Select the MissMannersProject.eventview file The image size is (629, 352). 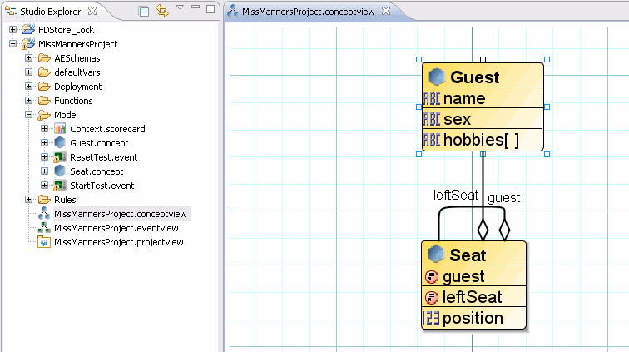(x=116, y=228)
